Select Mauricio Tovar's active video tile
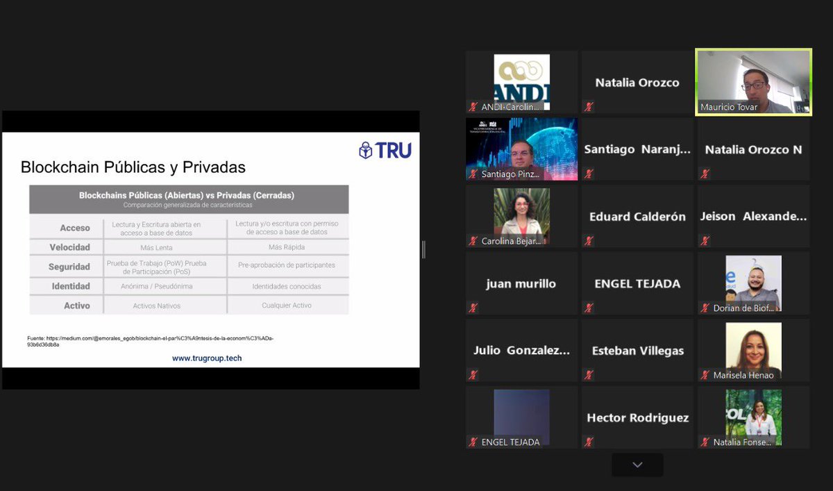 pos(754,81)
